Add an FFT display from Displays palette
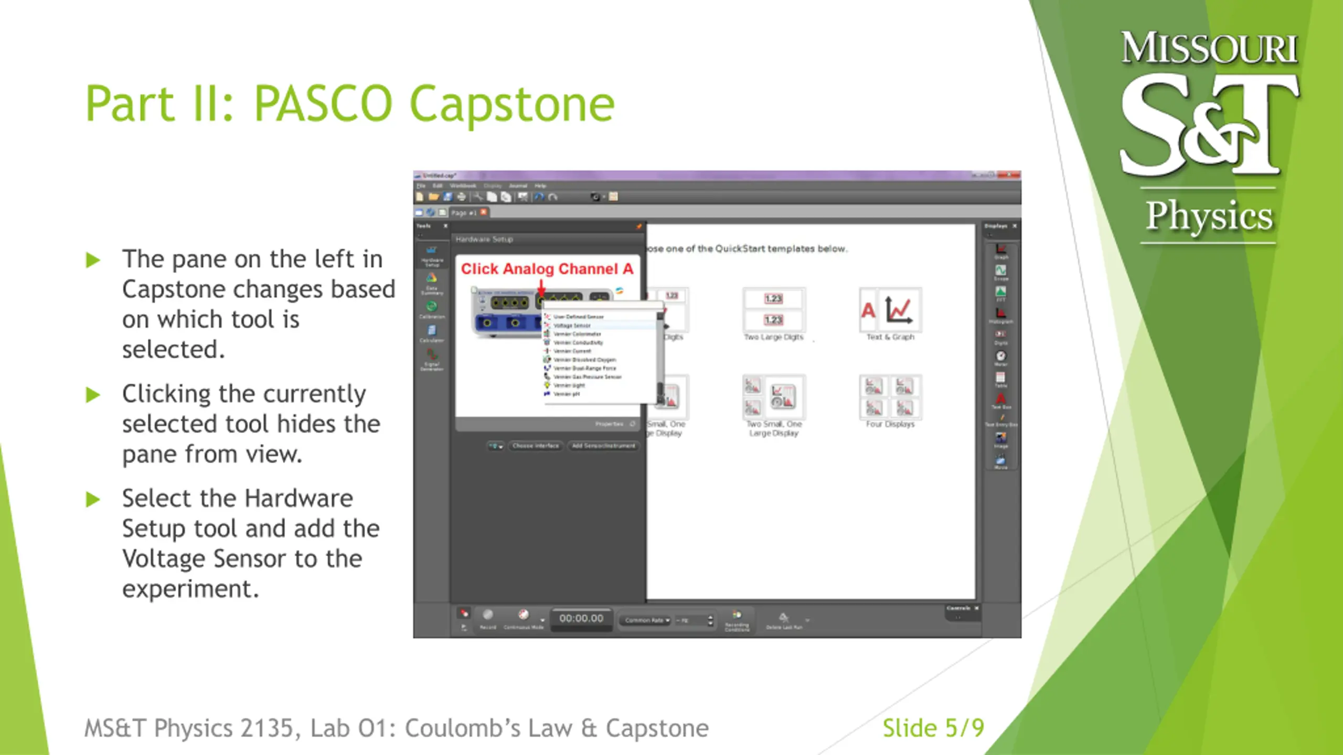Viewport: 1343px width, 755px height. point(1001,294)
